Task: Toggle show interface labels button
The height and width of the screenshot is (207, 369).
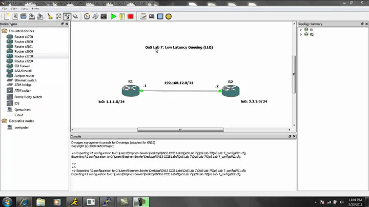Action: (x=67, y=16)
